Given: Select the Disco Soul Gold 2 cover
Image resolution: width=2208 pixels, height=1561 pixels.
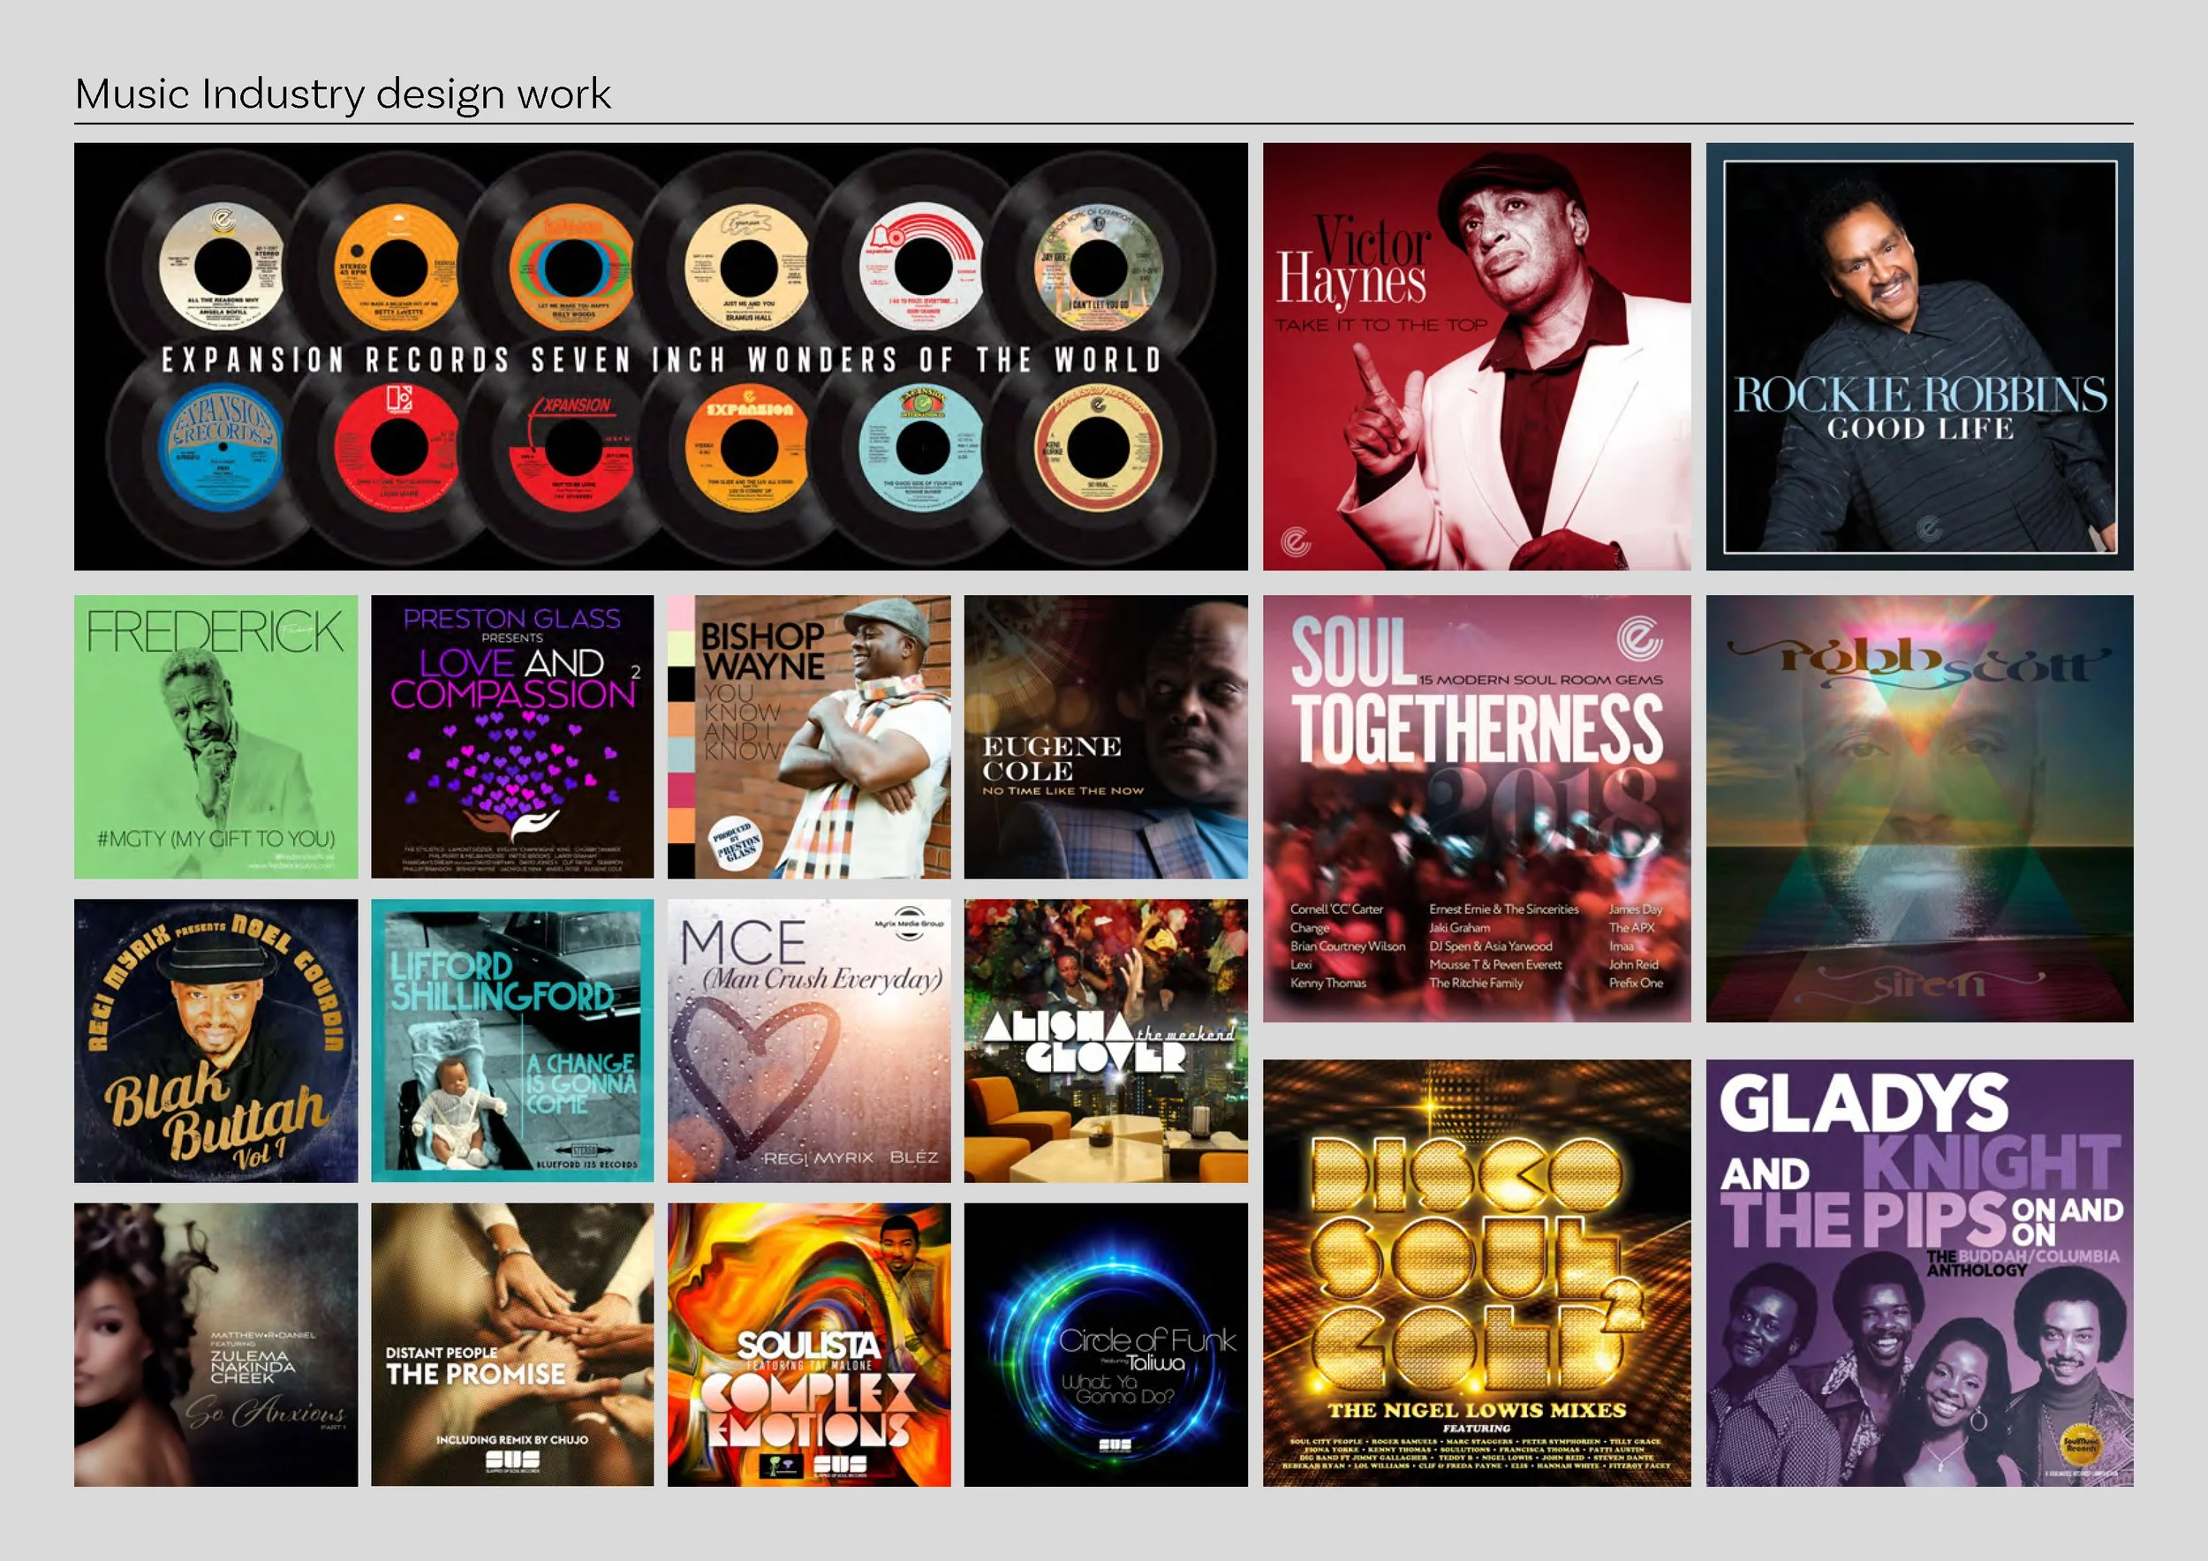Looking at the screenshot, I should tap(1476, 1272).
